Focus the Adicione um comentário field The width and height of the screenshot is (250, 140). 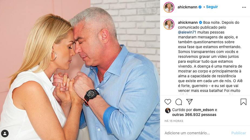(196, 133)
